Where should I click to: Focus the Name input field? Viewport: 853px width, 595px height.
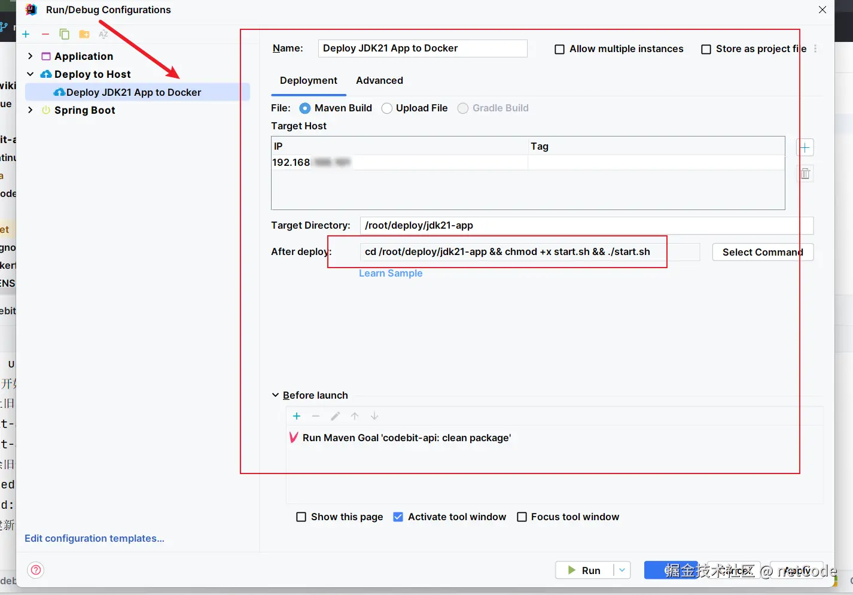coord(422,48)
